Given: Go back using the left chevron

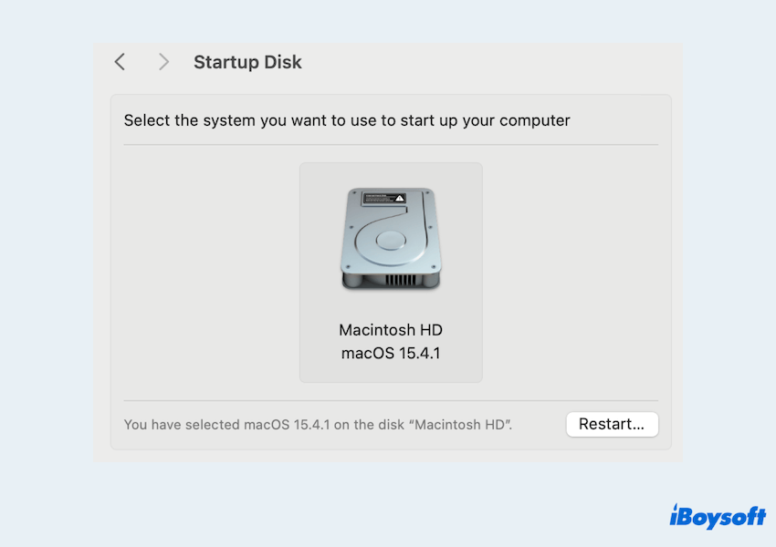Looking at the screenshot, I should (120, 62).
